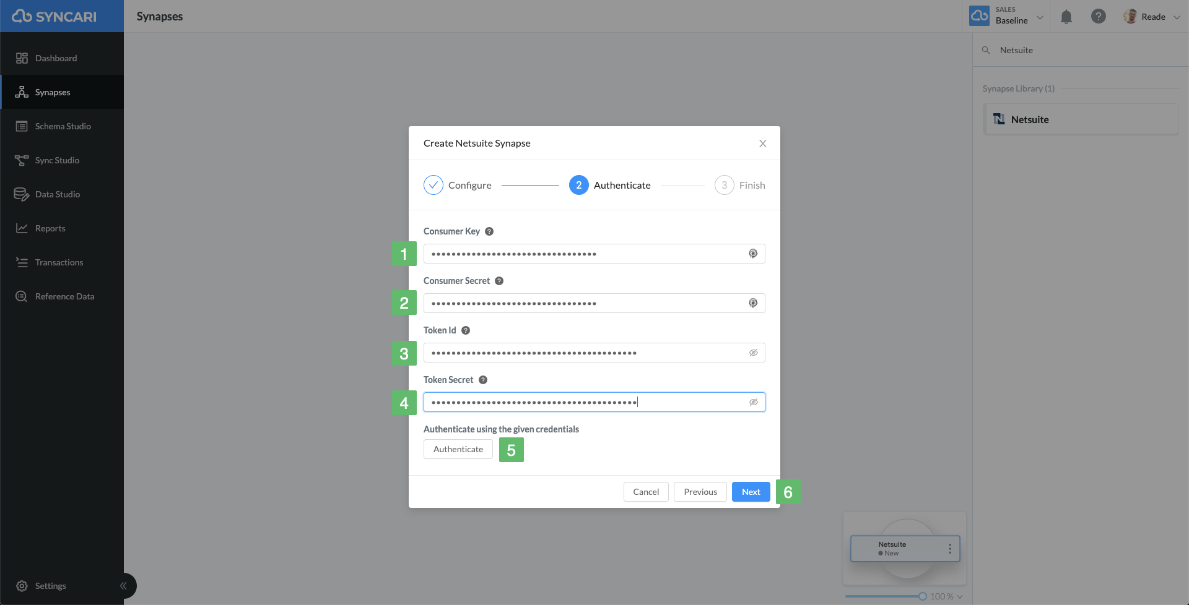Select the Netsuite synapse library card
This screenshot has width=1189, height=605.
1081,119
